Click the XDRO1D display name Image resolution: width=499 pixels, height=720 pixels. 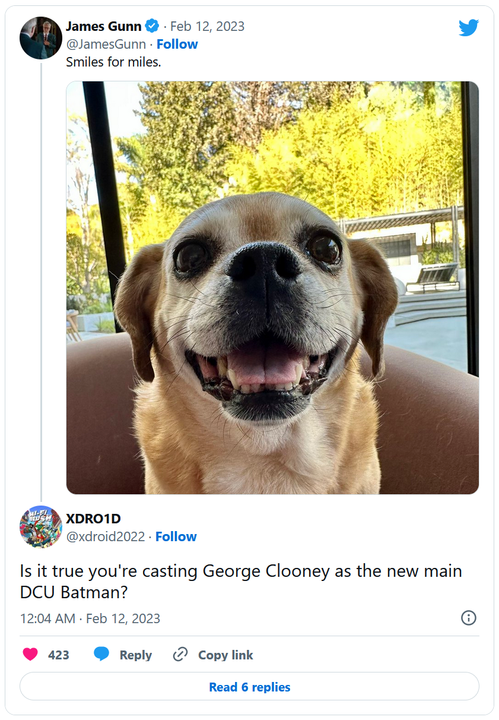point(93,519)
